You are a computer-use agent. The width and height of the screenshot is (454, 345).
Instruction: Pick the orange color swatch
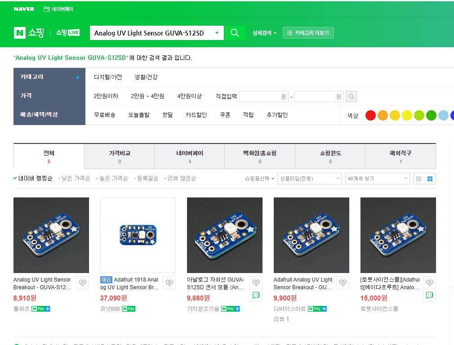[383, 115]
